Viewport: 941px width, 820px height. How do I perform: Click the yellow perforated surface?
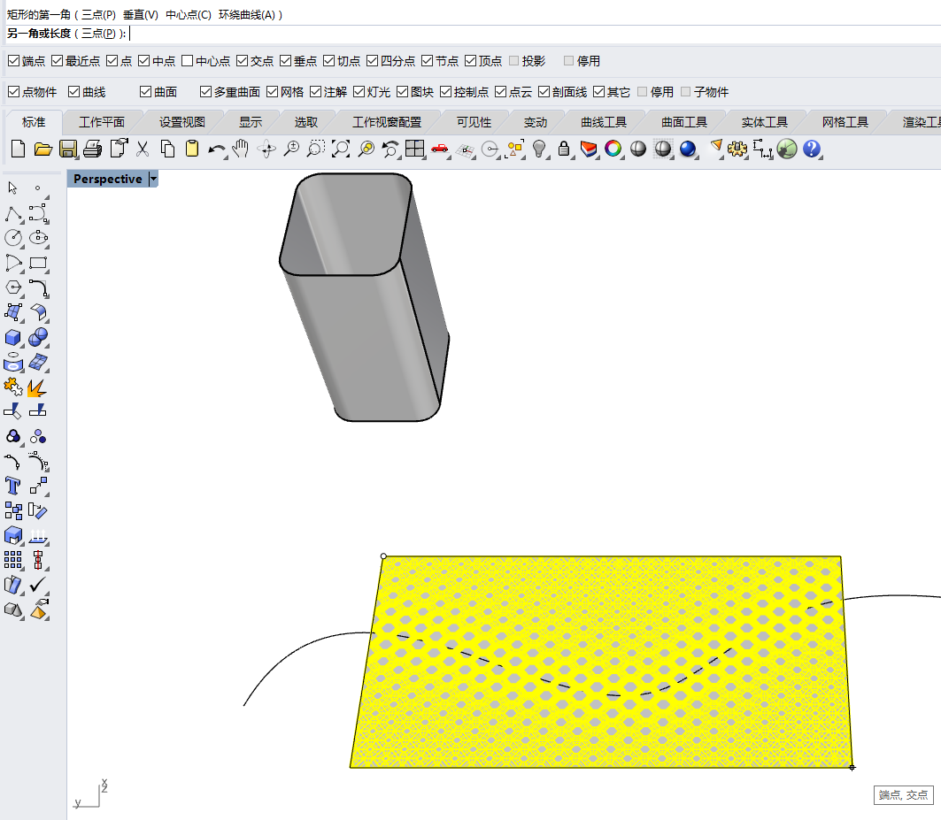tap(600, 660)
